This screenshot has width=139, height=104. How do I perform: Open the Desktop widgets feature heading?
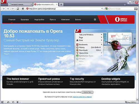pos(111,79)
